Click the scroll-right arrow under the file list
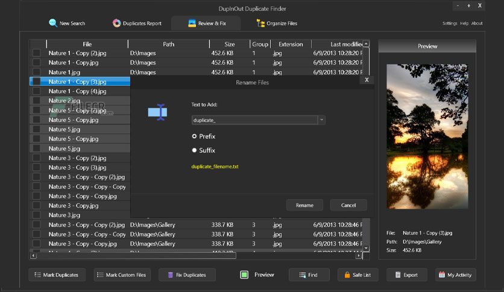Viewport: 504px width, 292px height. pyautogui.click(x=359, y=256)
